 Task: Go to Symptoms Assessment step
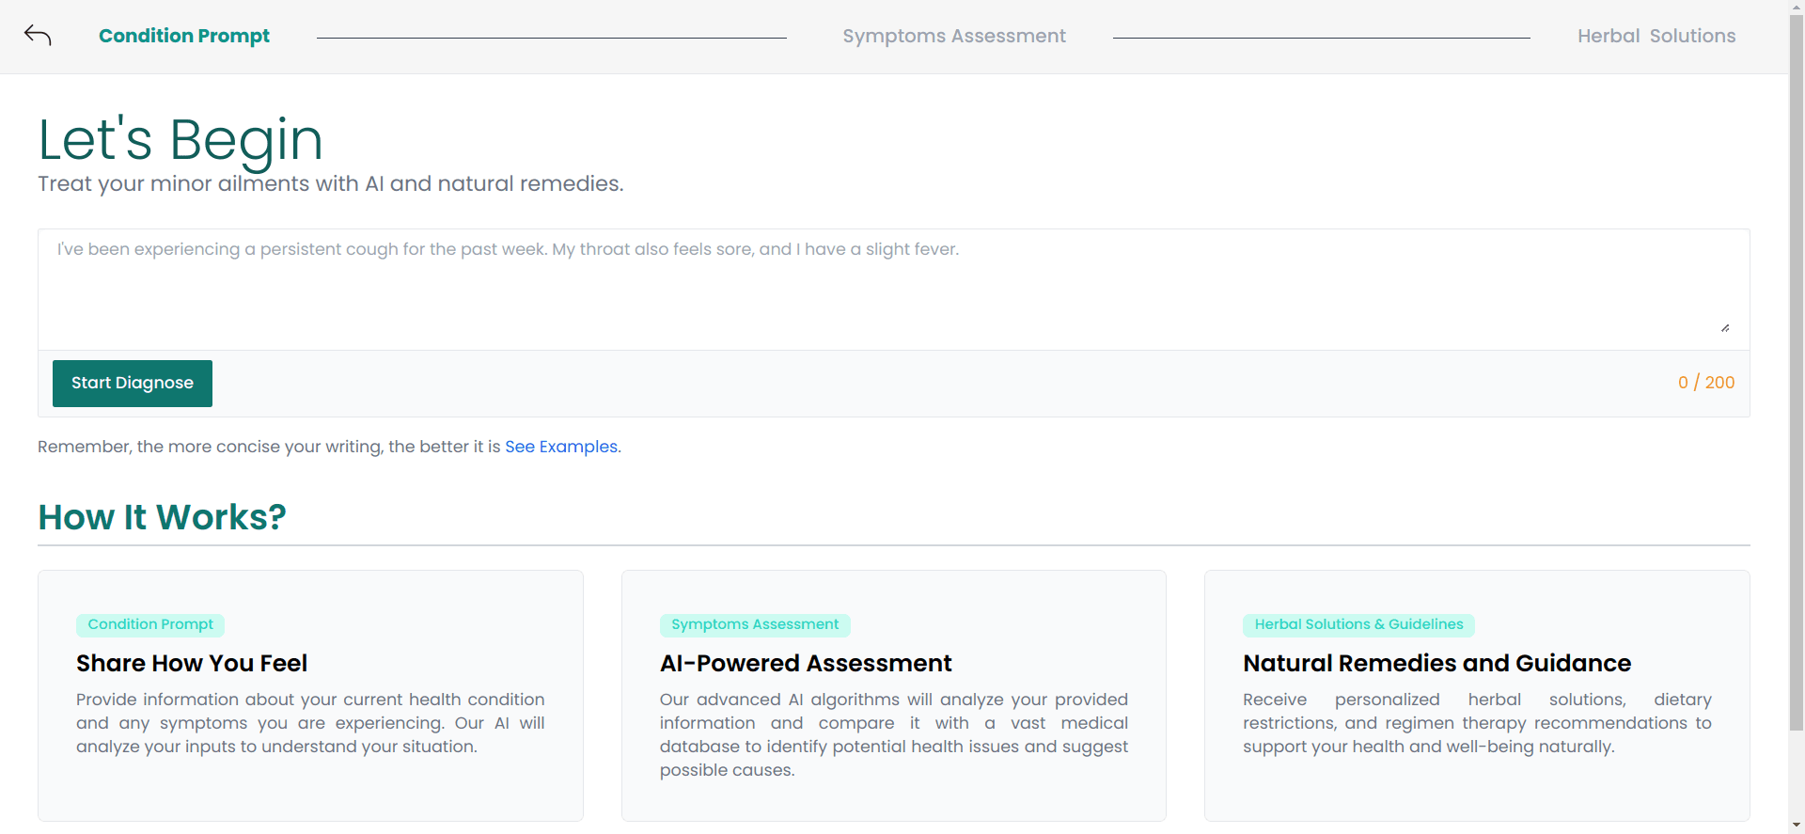point(953,36)
